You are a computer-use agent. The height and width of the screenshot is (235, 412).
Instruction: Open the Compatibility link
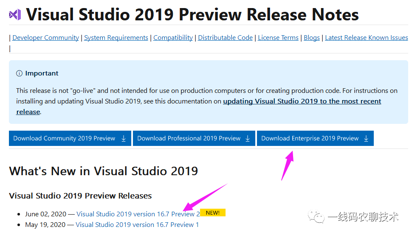173,38
